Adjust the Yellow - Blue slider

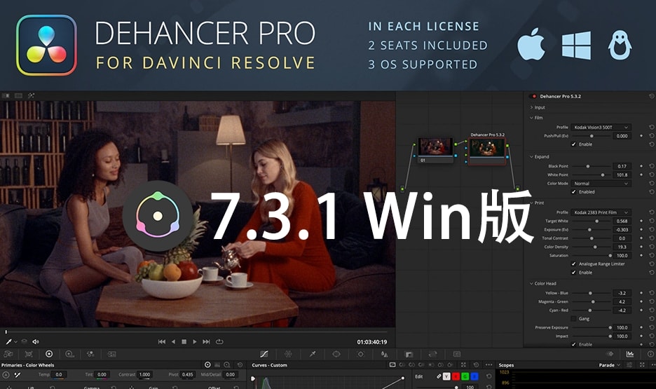(591, 293)
